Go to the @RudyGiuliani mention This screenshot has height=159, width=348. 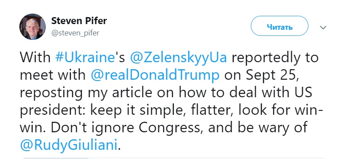(x=69, y=145)
